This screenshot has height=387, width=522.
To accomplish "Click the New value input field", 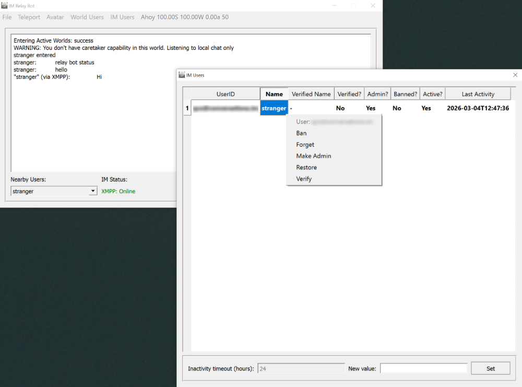I will pyautogui.click(x=423, y=368).
